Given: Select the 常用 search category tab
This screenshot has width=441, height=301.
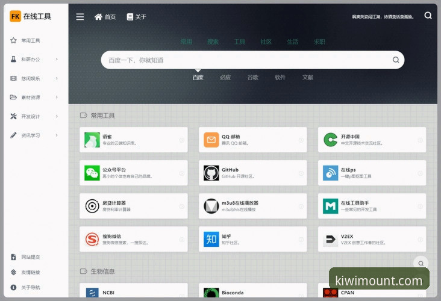Looking at the screenshot, I should 186,42.
